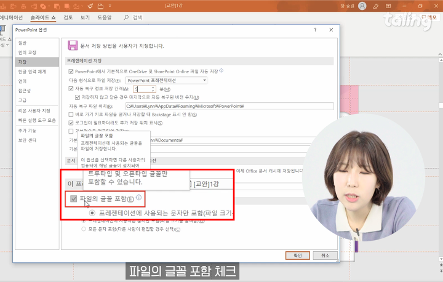Click the PowerPoint vertical scrollbar thumb
Viewport: 443px width, 282px height.
[x=441, y=105]
